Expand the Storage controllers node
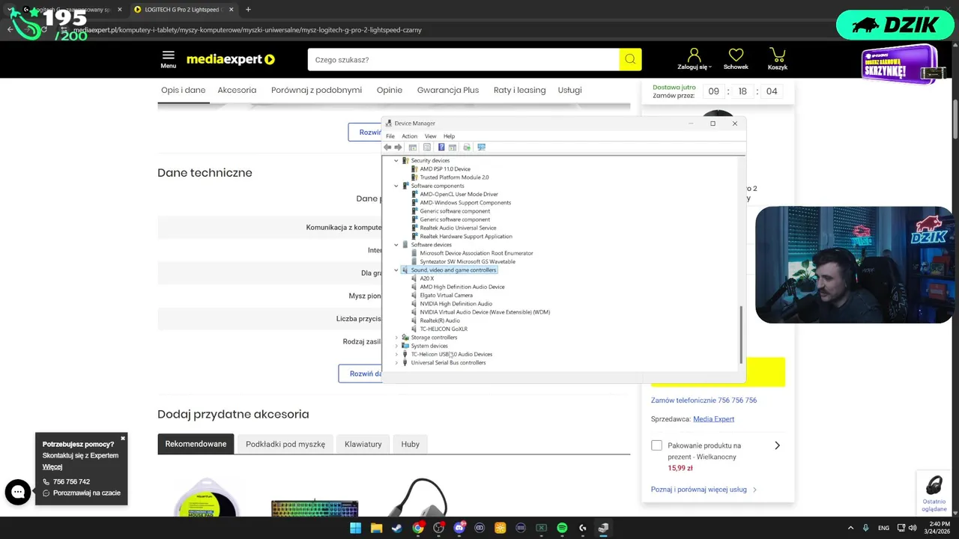This screenshot has width=959, height=539. [396, 338]
